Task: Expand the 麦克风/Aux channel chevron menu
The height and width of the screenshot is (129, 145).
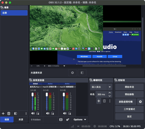Action: [41, 87]
